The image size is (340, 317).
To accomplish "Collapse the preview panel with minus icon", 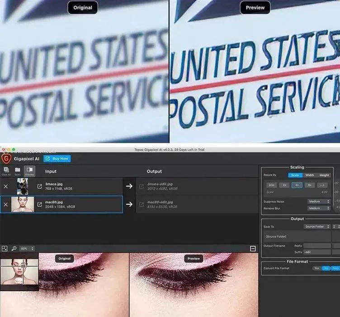I will (253, 248).
